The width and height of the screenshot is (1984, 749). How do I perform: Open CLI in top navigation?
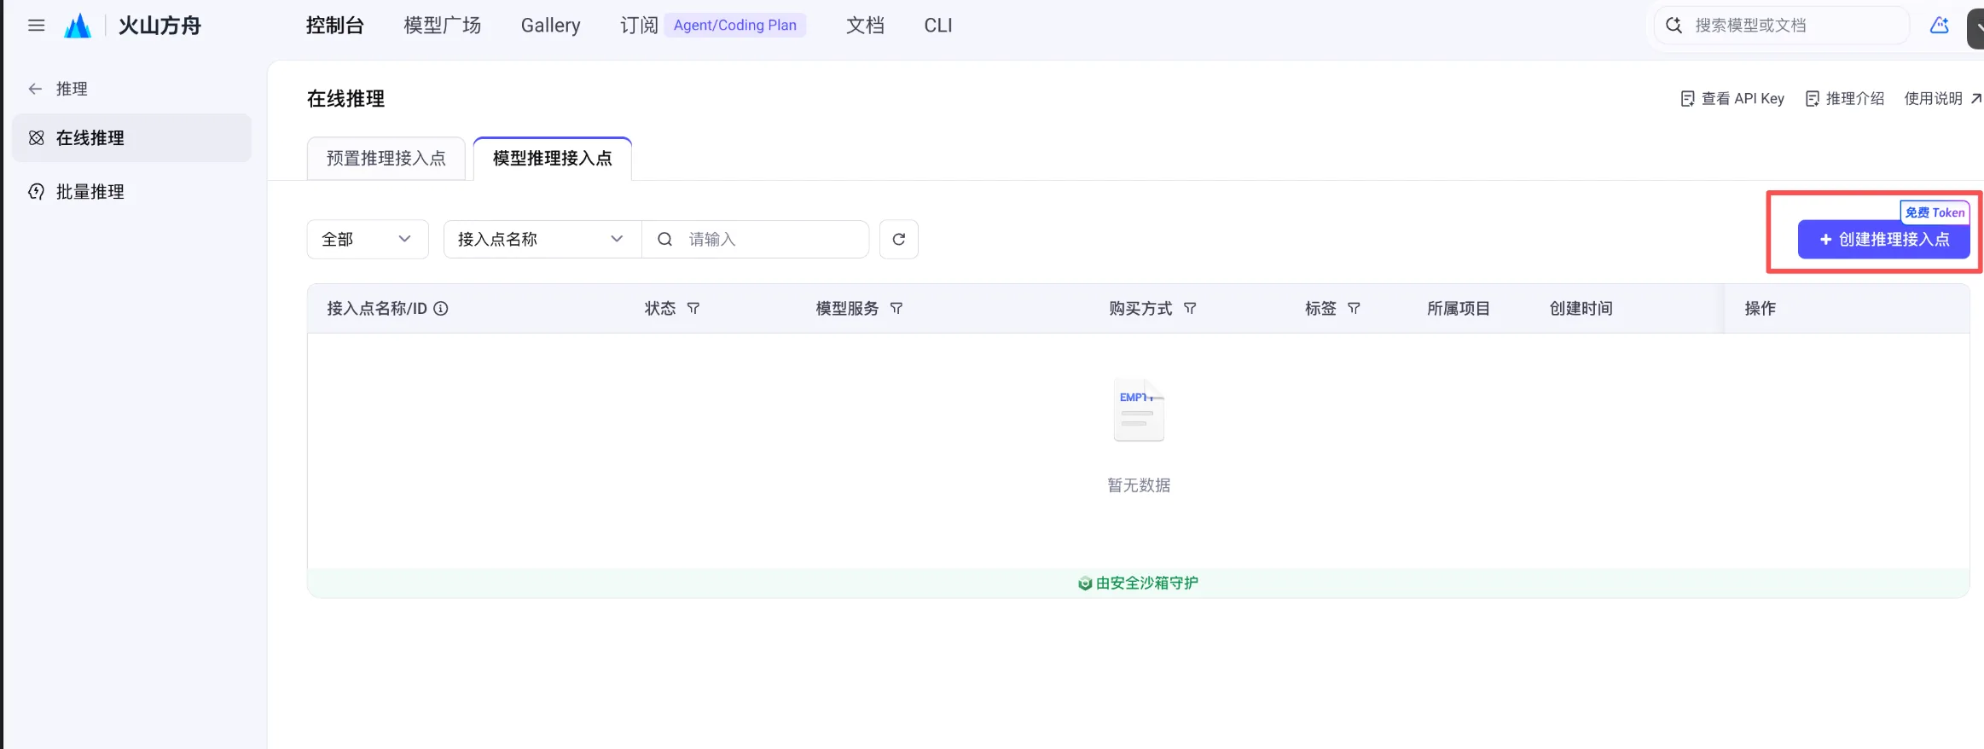click(938, 26)
